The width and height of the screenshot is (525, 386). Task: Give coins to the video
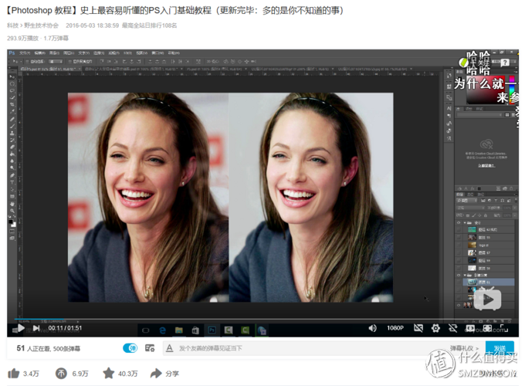(61, 374)
